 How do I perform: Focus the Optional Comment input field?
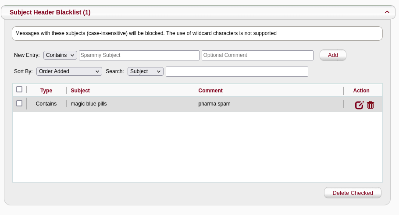click(257, 55)
